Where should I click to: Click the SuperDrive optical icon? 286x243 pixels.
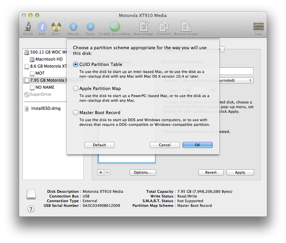click(x=27, y=94)
